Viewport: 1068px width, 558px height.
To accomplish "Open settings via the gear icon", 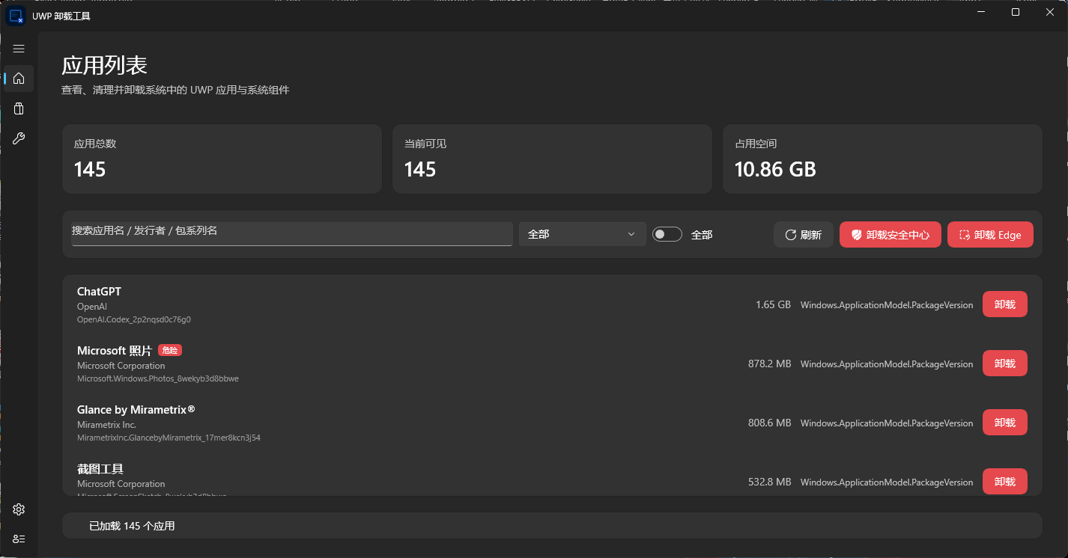I will tap(19, 509).
